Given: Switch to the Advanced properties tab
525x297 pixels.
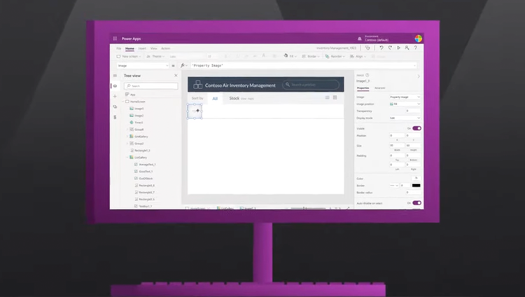Looking at the screenshot, I should coord(379,88).
